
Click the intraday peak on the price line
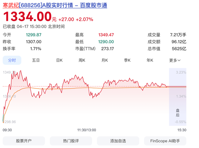[x=21, y=71]
